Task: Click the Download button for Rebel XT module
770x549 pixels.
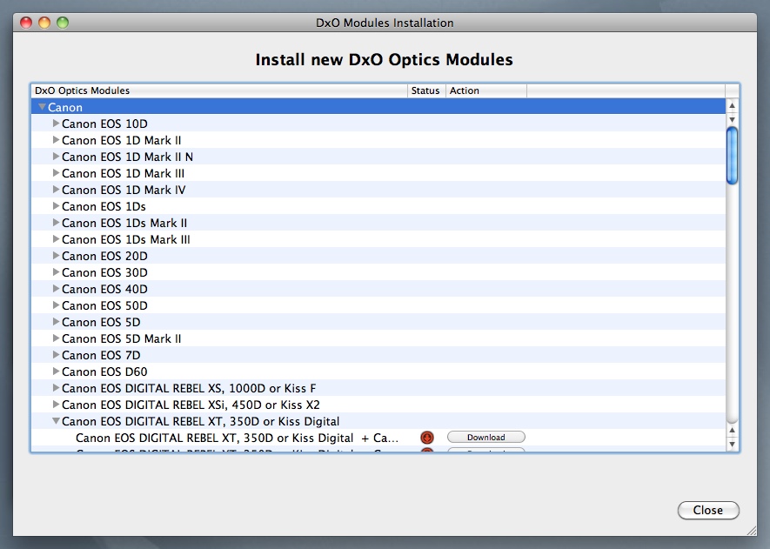Action: click(485, 438)
